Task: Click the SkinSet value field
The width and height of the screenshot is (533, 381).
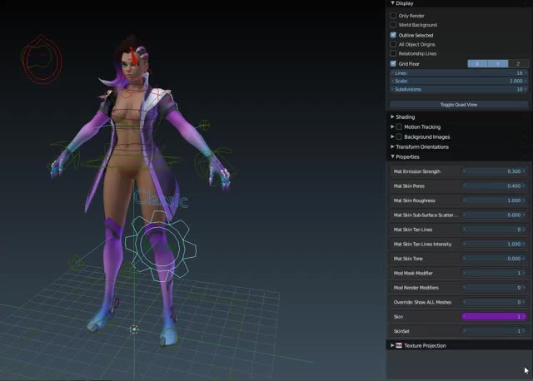Action: (x=494, y=331)
